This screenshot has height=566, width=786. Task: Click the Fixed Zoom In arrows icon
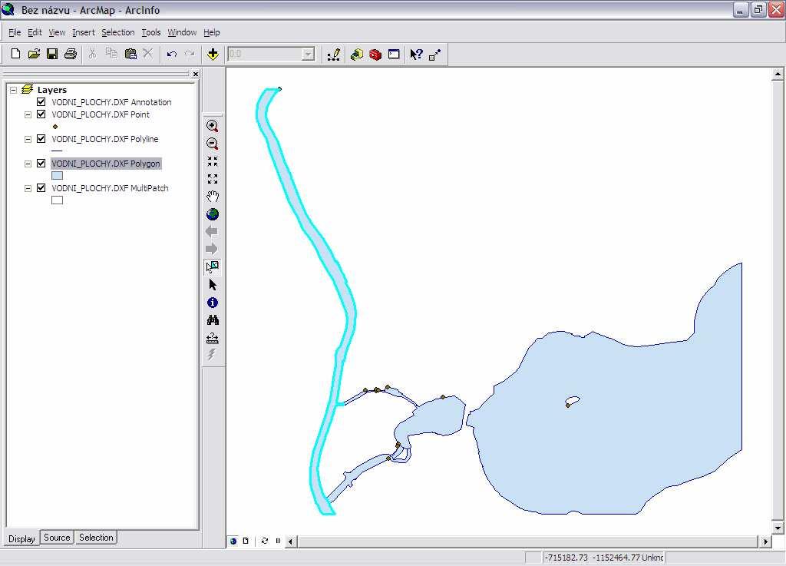(x=213, y=161)
